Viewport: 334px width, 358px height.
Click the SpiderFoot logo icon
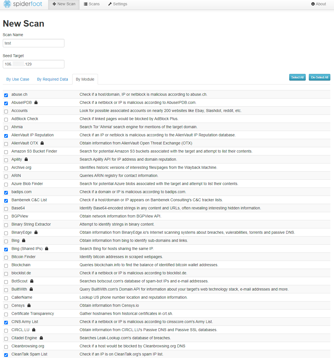point(7,4)
